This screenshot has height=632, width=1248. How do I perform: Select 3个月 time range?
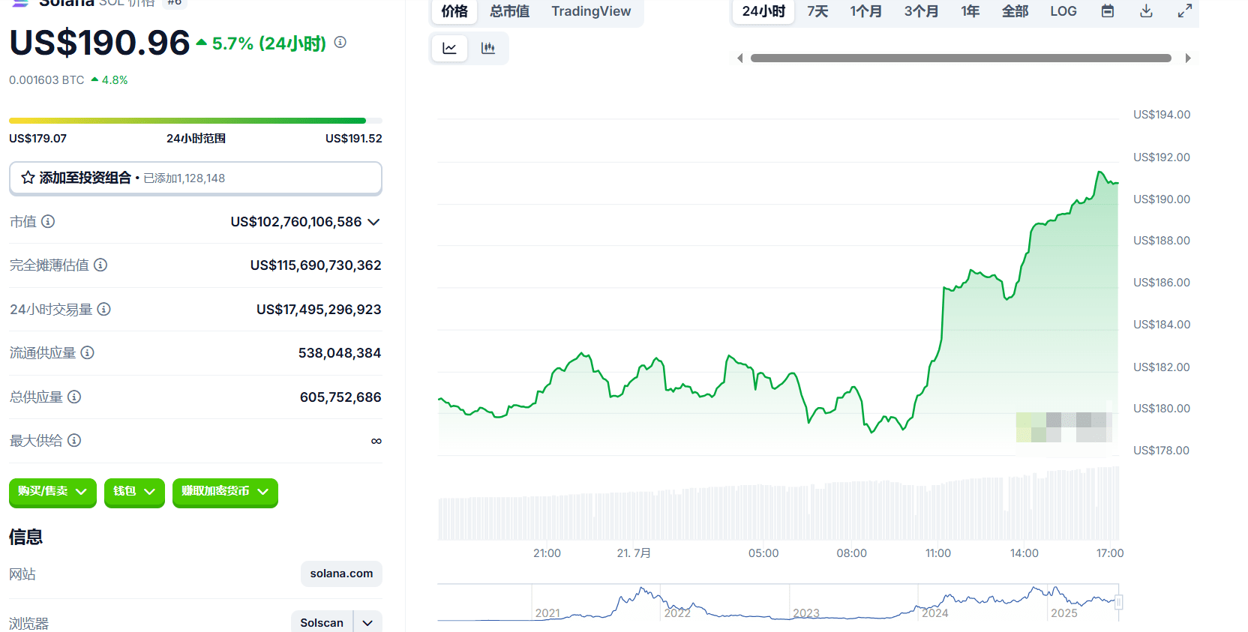click(921, 11)
